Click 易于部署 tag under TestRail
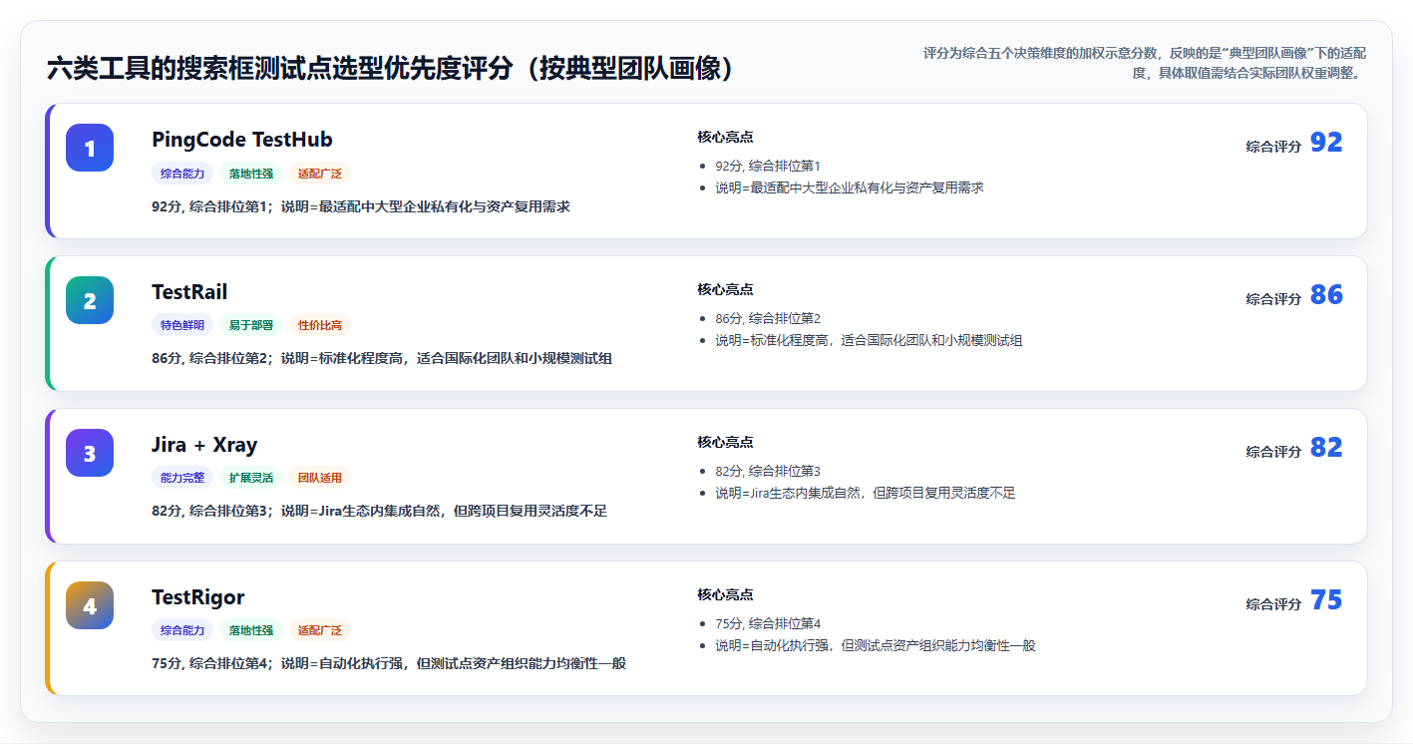1413x744 pixels. point(251,325)
